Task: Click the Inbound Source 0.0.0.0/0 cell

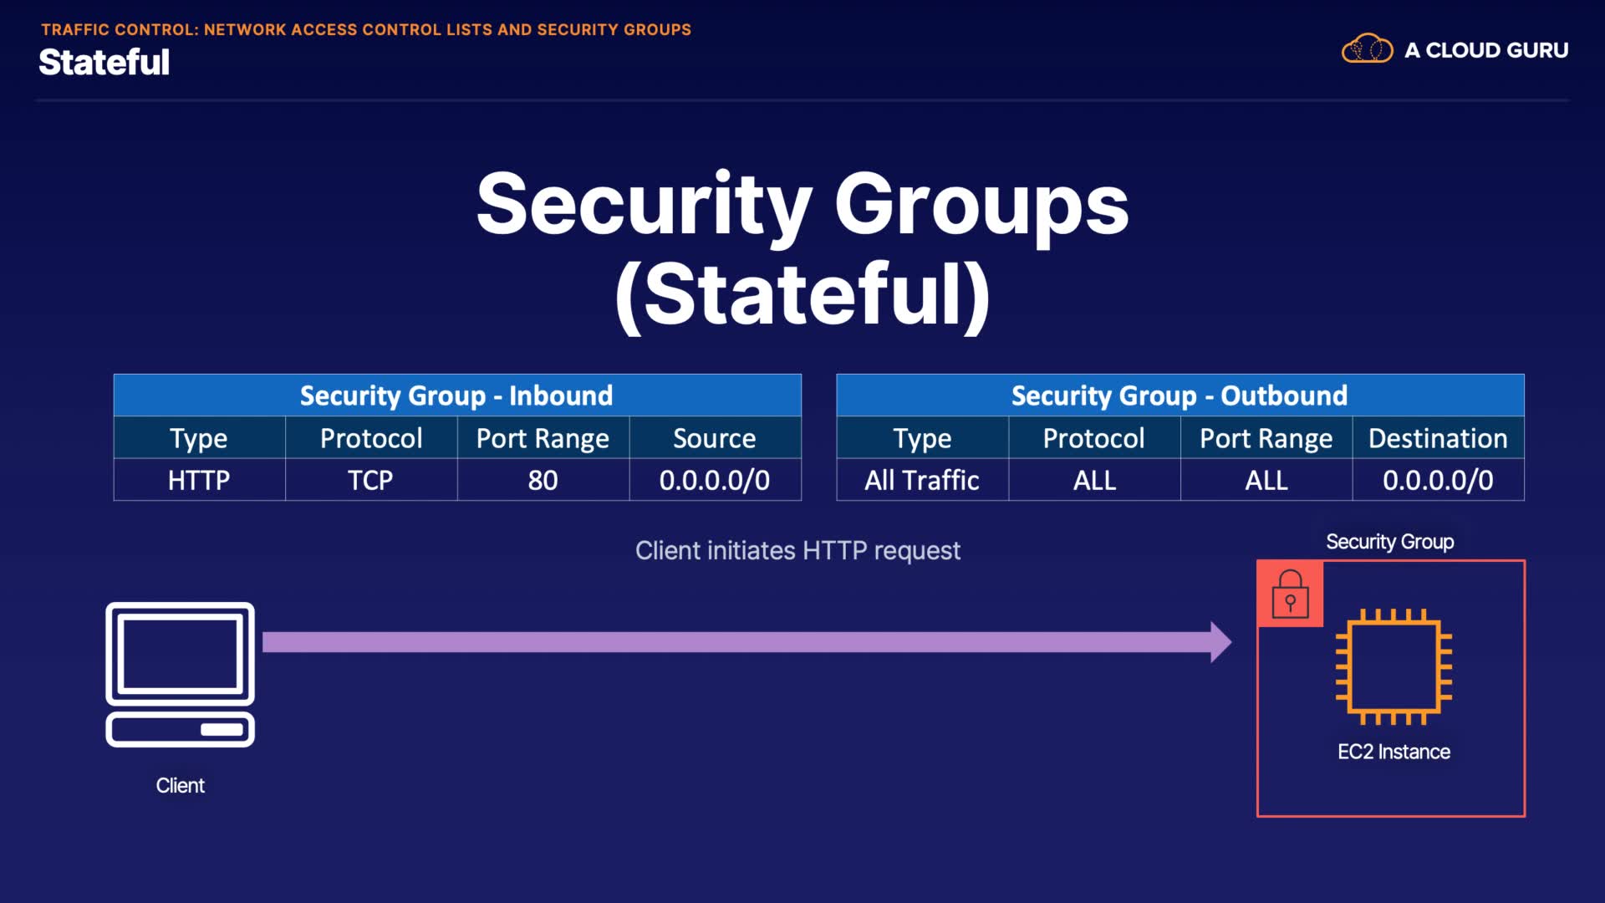Action: pos(715,480)
